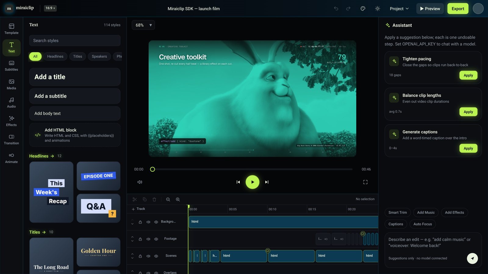The image size is (488, 274).
Task: Click the Smart Trim chip
Action: click(397, 213)
